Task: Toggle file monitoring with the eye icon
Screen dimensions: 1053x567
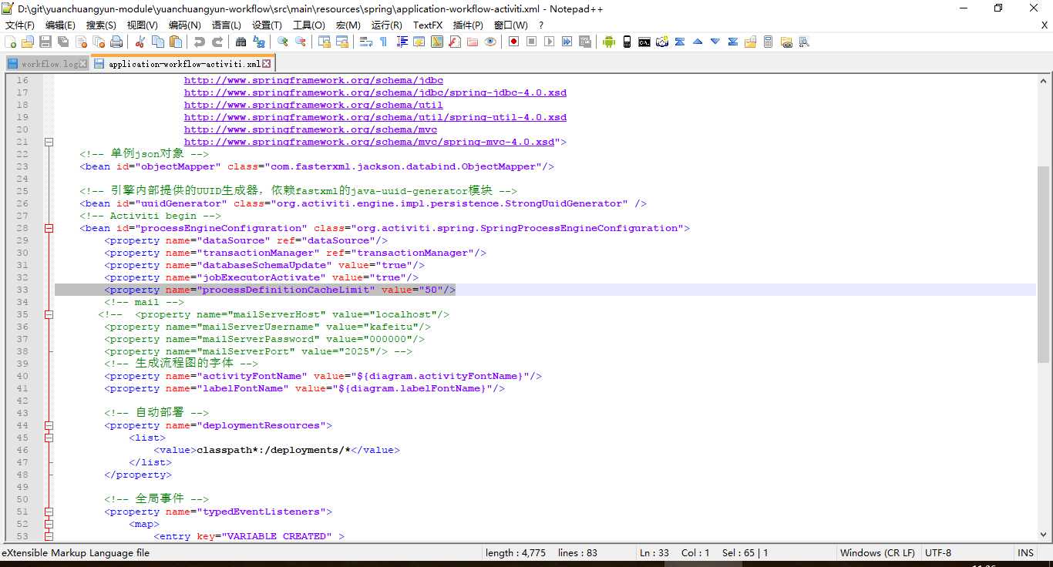Action: tap(490, 42)
